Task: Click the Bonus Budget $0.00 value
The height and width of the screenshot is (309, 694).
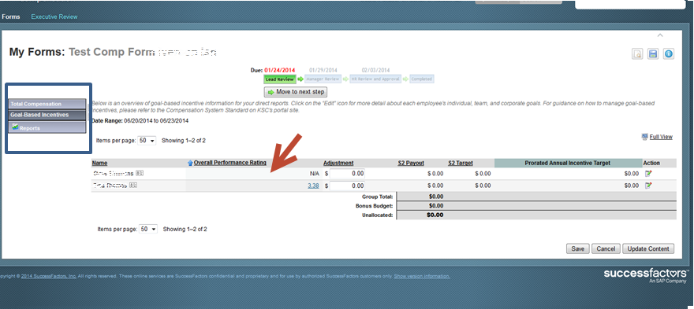Action: 436,206
